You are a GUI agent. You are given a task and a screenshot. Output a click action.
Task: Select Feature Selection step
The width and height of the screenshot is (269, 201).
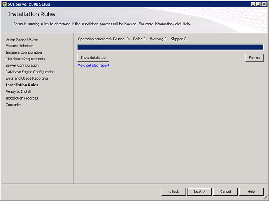click(x=20, y=46)
